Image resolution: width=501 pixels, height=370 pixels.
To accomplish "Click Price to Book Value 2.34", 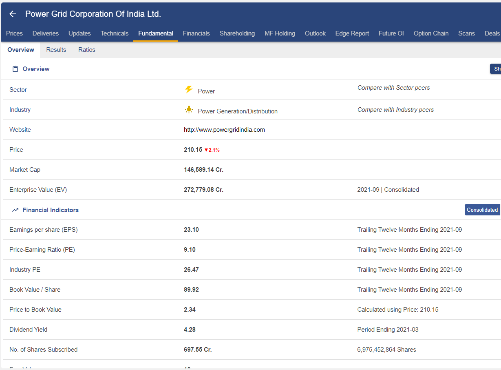I will [x=190, y=310].
